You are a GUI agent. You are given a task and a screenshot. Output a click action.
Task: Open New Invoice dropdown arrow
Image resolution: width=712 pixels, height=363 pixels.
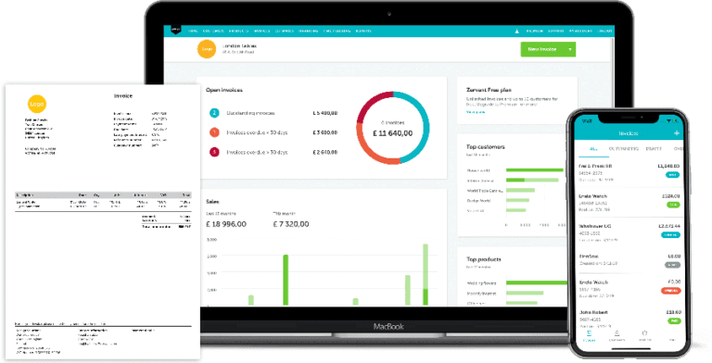570,49
